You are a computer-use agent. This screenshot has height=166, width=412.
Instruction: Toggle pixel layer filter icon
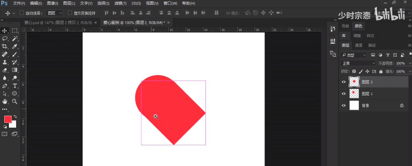[x=373, y=55]
